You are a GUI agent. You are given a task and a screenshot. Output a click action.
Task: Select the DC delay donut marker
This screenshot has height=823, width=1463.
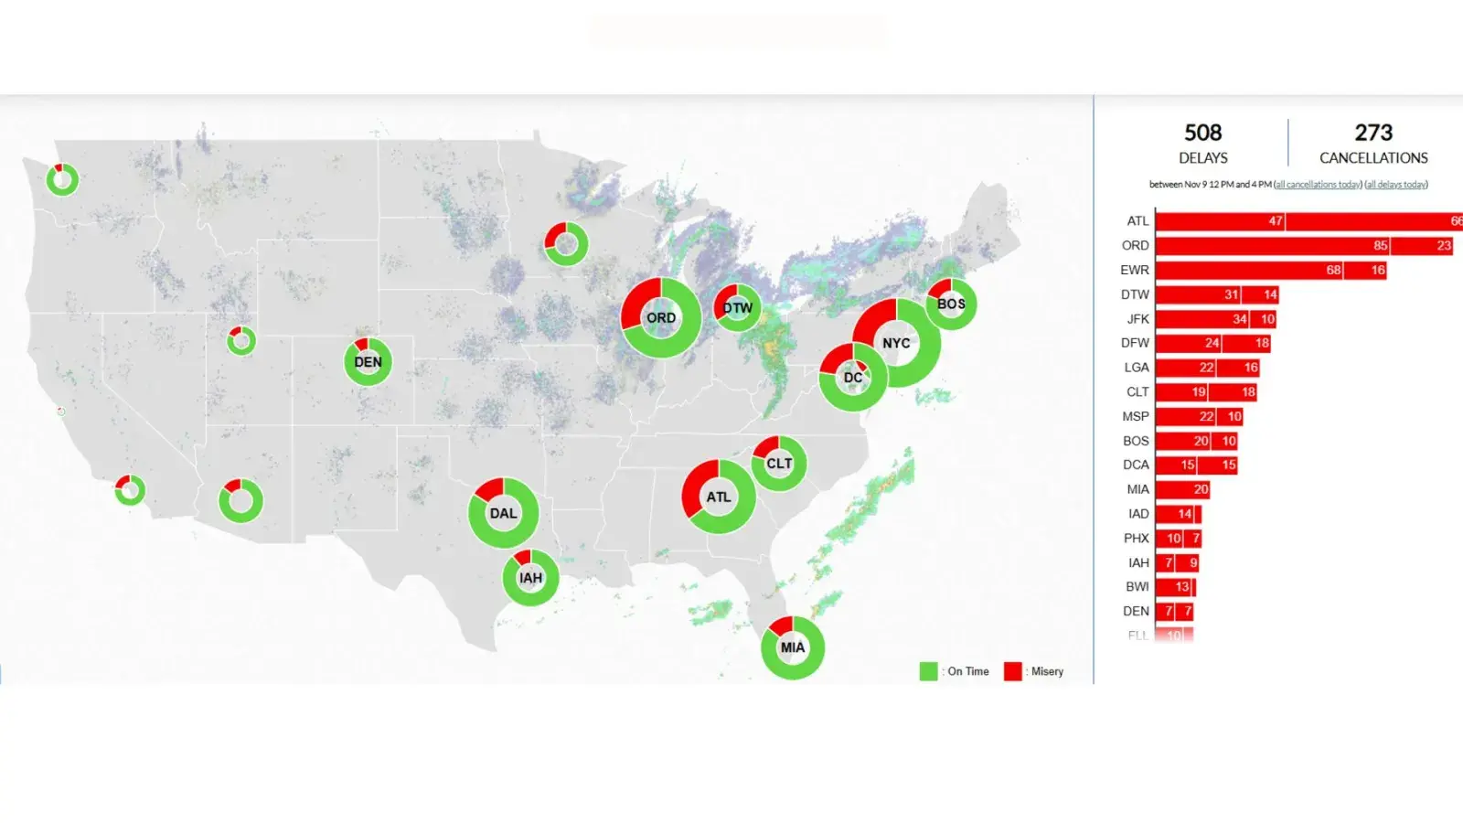pos(853,376)
